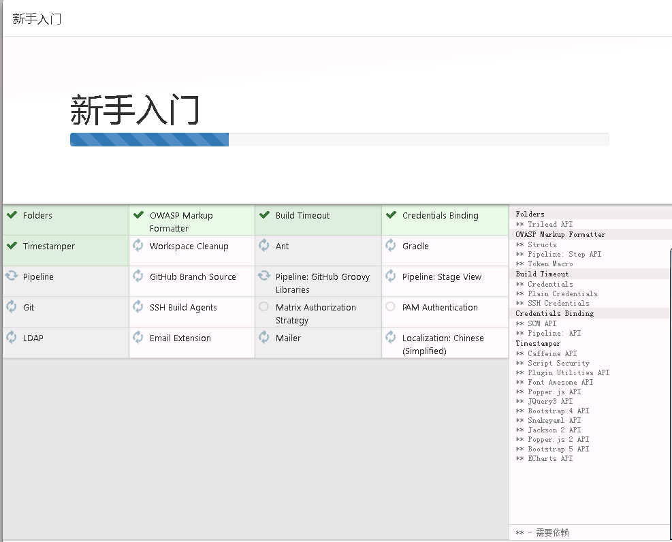Click the spinner icon for Workspace Cleanup
This screenshot has width=672, height=542.
point(138,245)
